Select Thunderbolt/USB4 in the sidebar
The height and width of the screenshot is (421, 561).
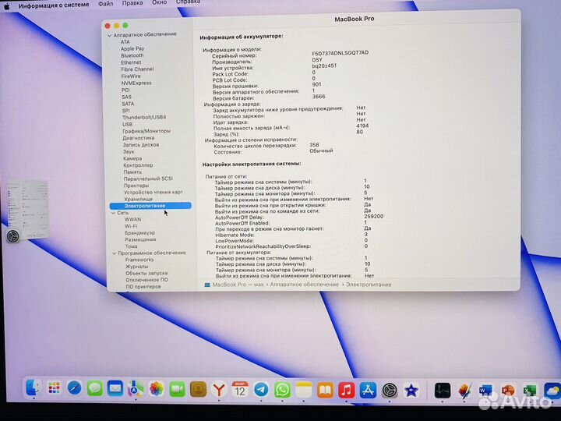(144, 118)
